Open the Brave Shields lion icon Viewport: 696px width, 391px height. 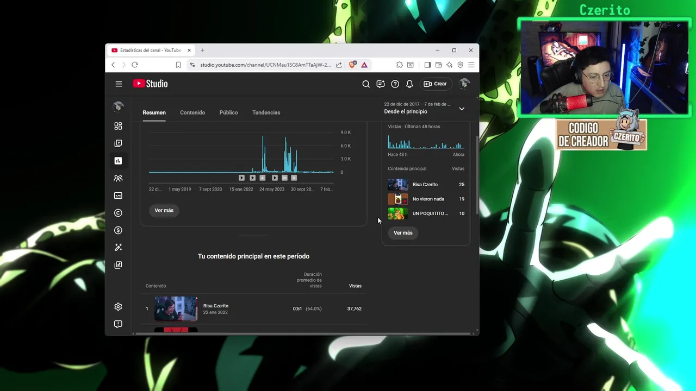coord(352,65)
